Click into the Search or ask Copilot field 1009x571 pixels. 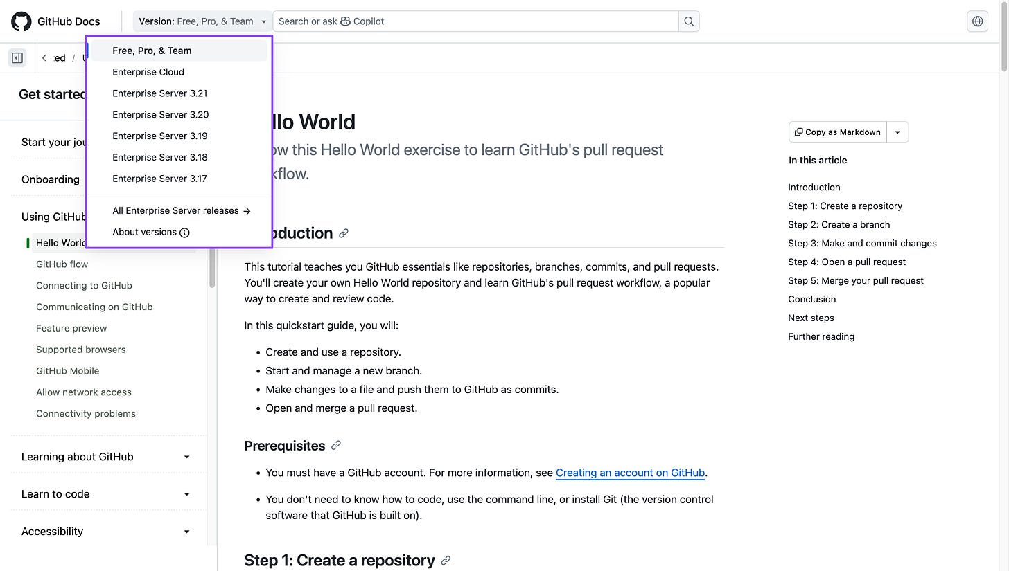[475, 21]
